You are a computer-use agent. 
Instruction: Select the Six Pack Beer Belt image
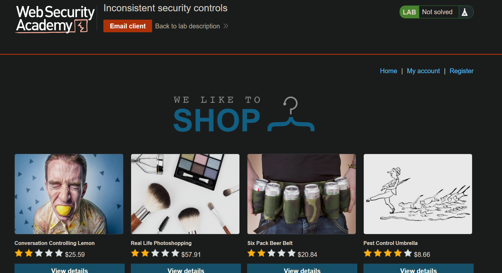click(302, 194)
